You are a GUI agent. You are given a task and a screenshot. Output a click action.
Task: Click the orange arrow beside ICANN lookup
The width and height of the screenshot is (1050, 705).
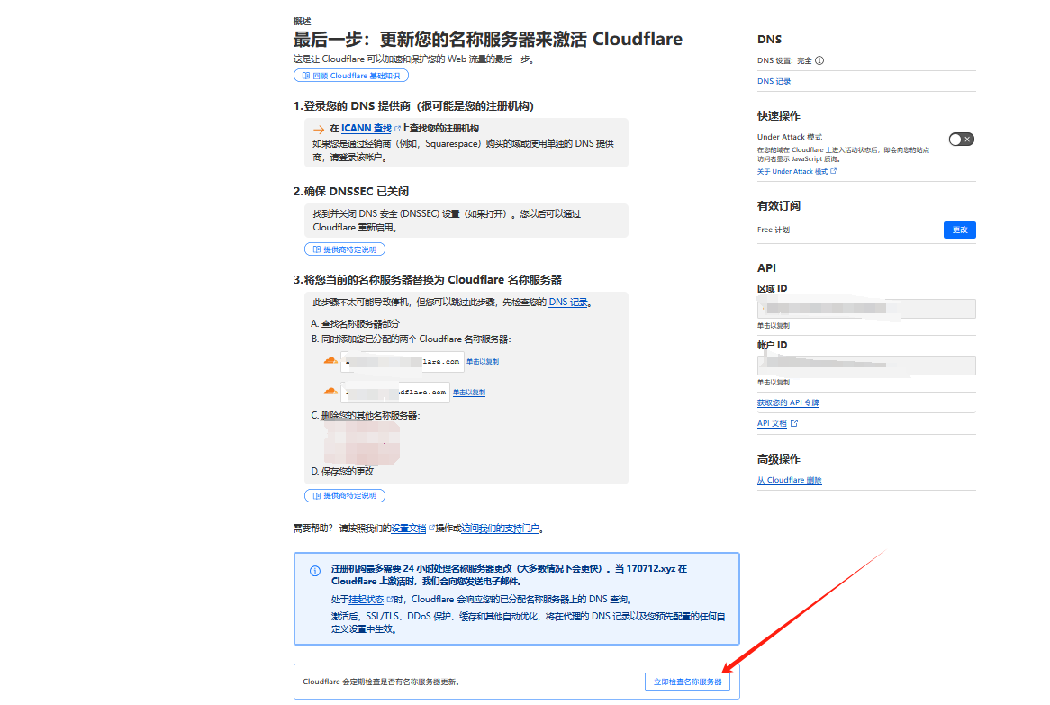click(318, 130)
